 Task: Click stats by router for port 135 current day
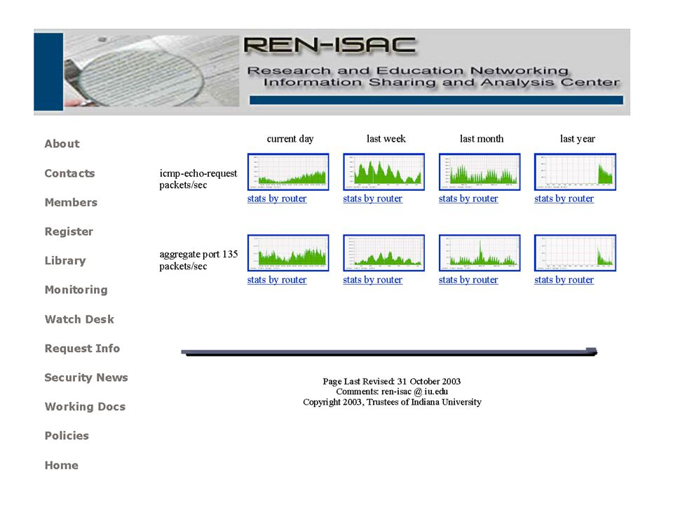(277, 280)
